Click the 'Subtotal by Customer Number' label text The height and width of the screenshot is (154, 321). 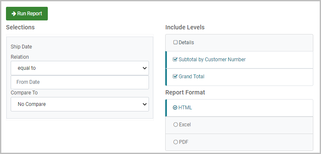tap(212, 60)
